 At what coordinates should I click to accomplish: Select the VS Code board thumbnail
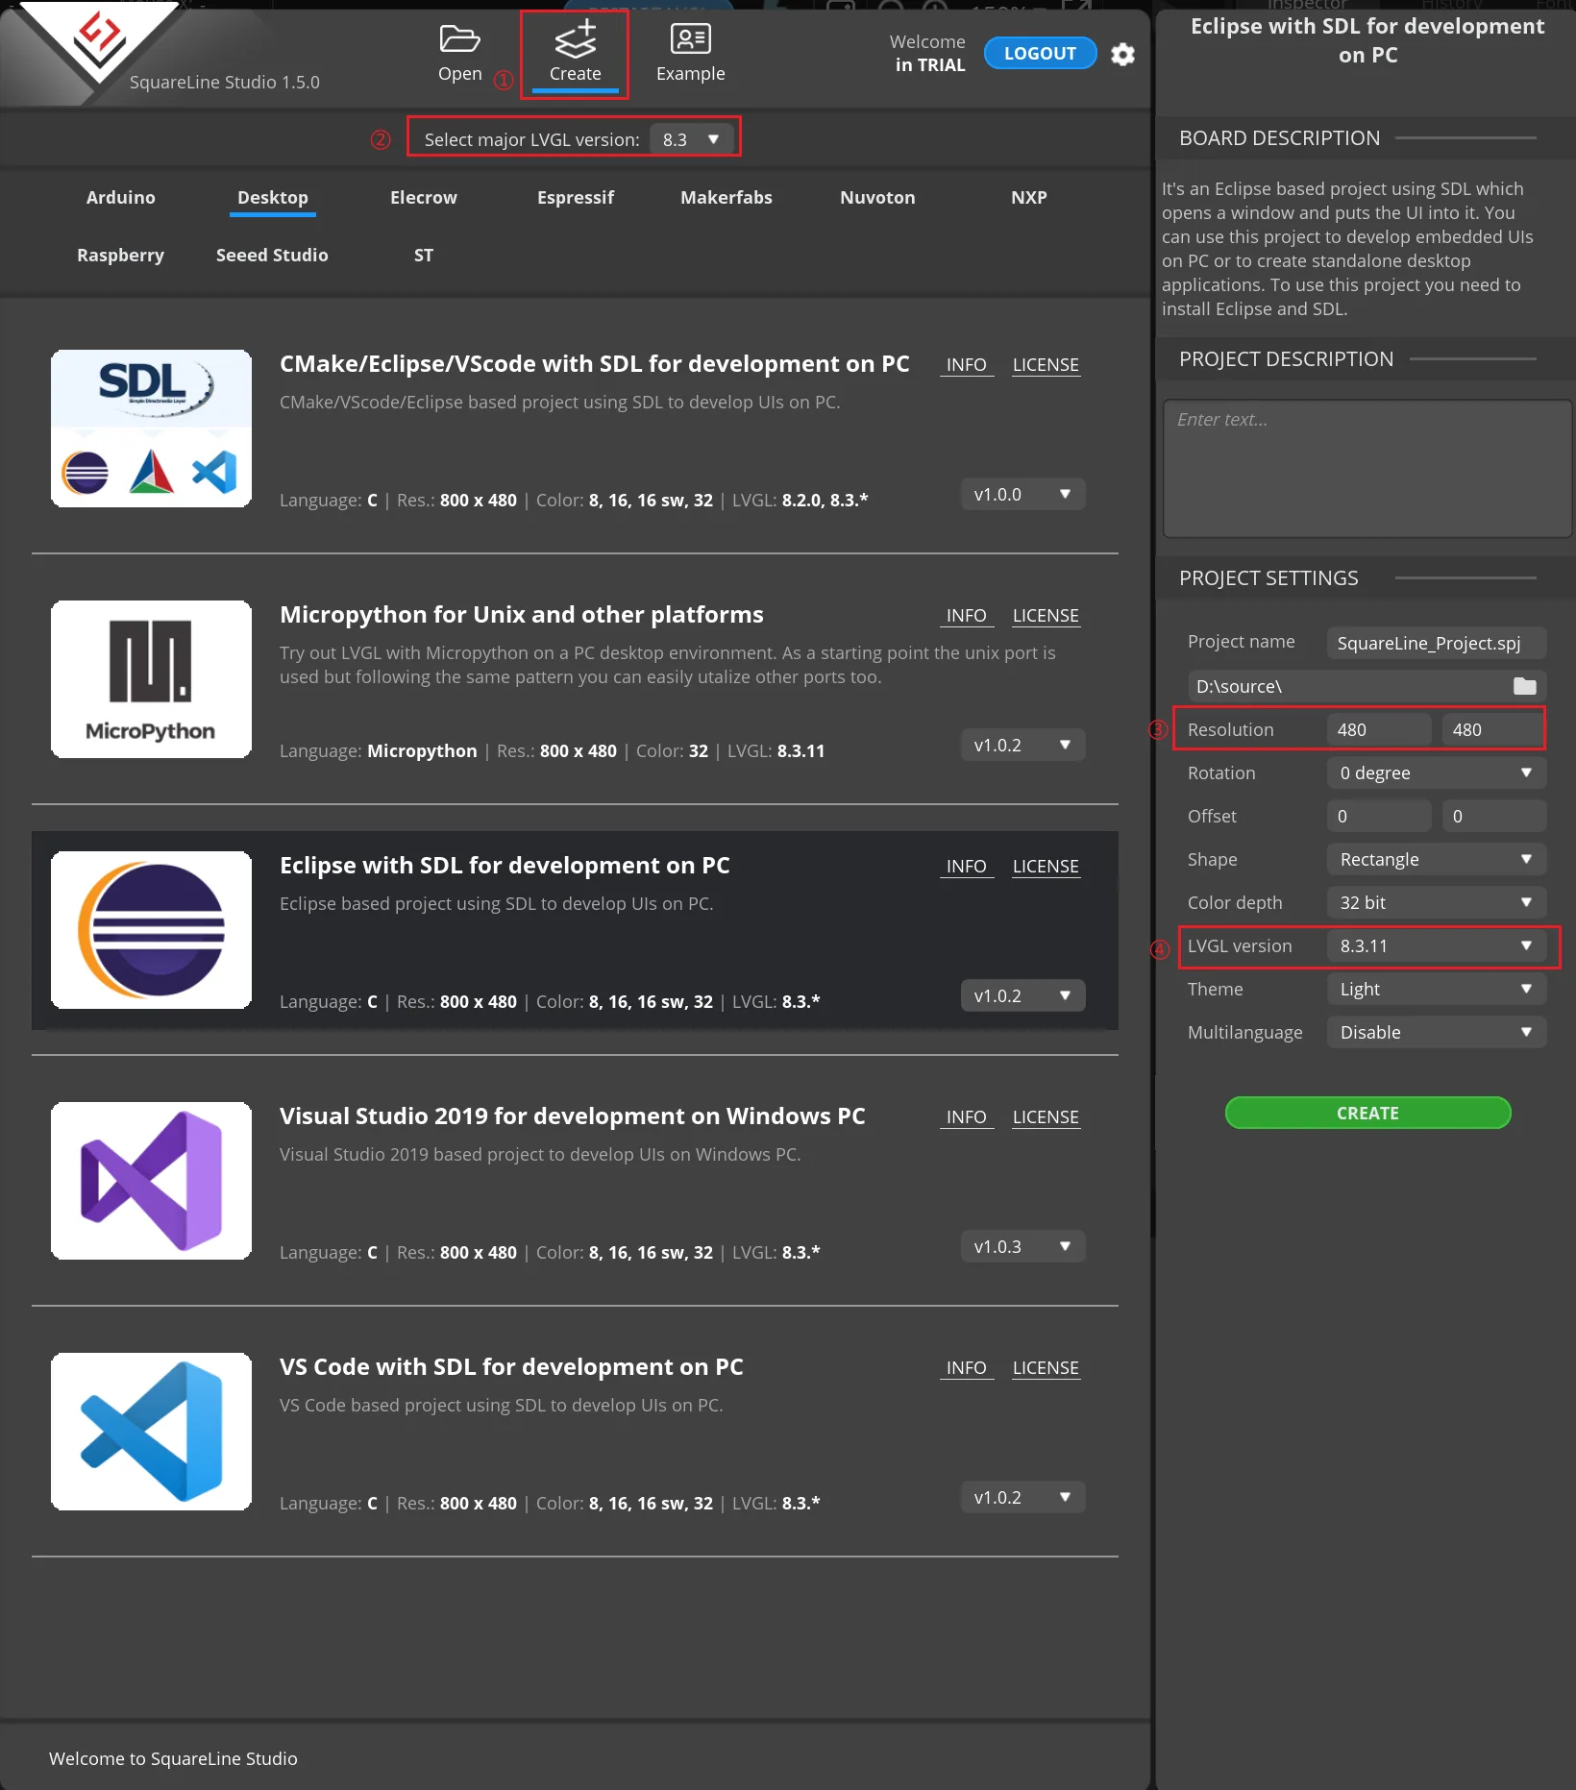151,1432
